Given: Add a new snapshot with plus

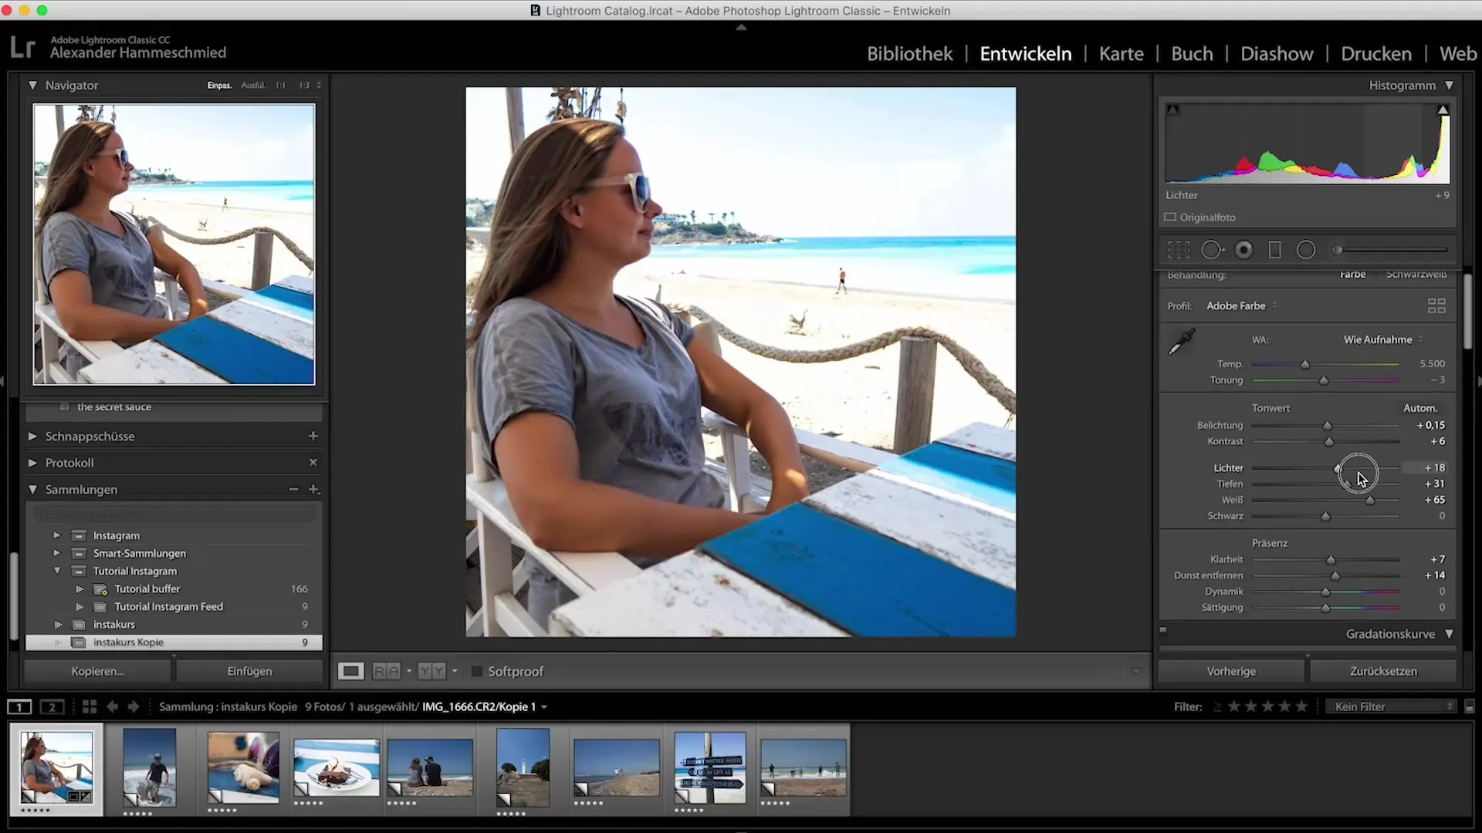Looking at the screenshot, I should 313,436.
